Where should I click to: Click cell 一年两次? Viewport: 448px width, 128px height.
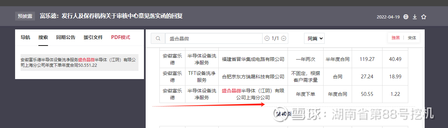pyautogui.click(x=305, y=59)
